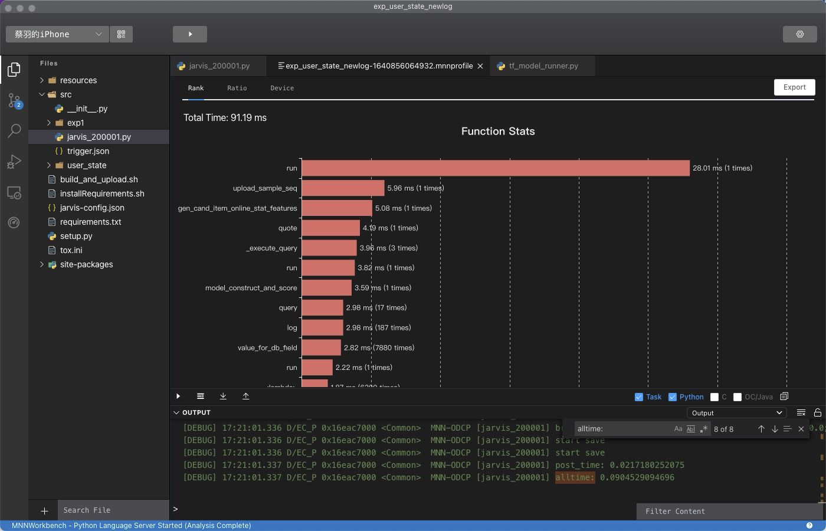Toggle match whole word in the find box

click(x=690, y=429)
